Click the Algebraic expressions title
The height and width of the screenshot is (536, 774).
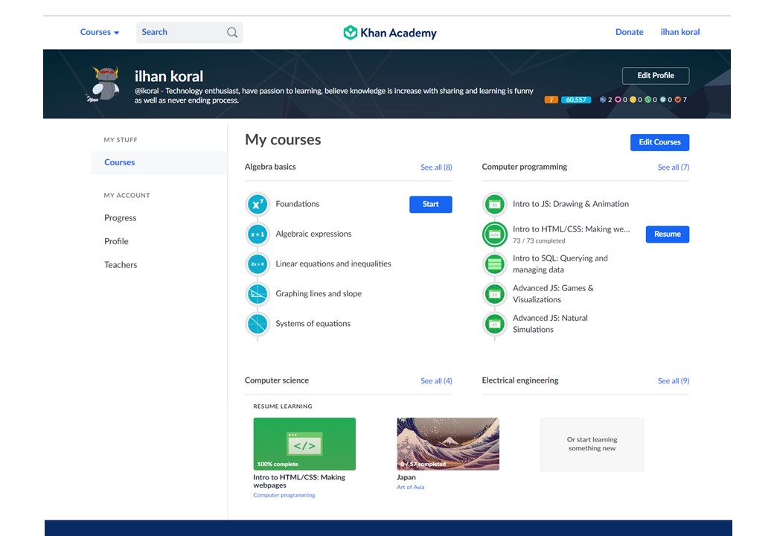(x=313, y=234)
